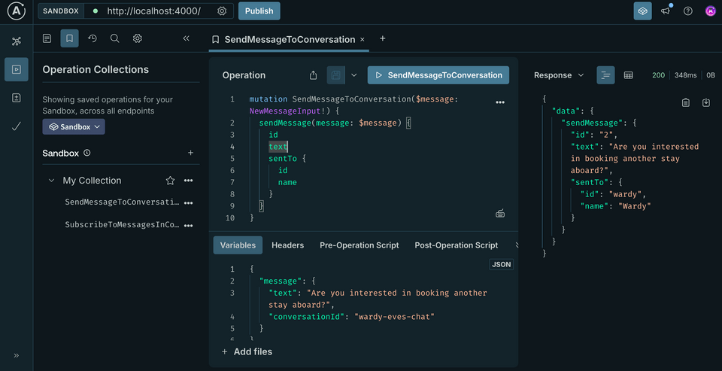Switch to Post-Operation Script tab
This screenshot has height=371, width=722.
coord(457,245)
